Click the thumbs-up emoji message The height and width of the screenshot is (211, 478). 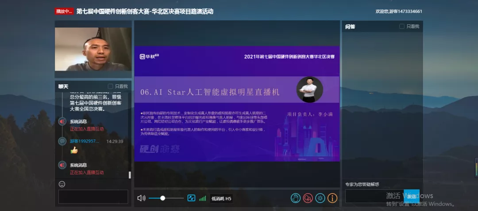coord(74,150)
